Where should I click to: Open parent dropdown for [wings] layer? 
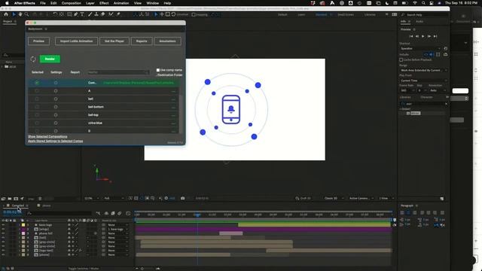coord(117,229)
